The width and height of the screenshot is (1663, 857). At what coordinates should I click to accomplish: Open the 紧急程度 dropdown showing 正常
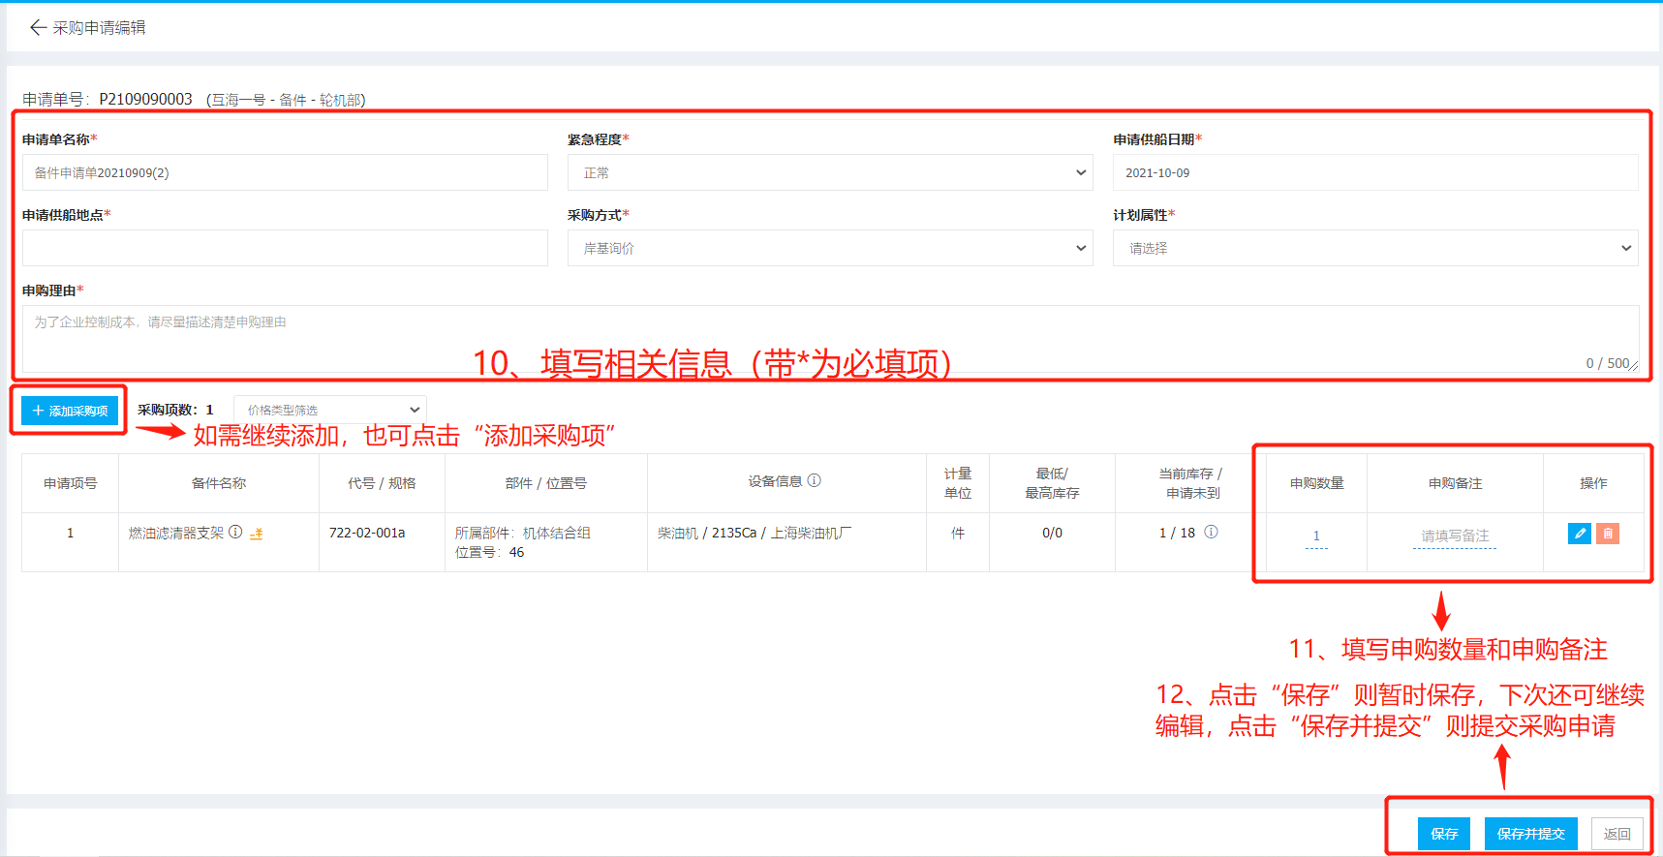[x=830, y=172]
